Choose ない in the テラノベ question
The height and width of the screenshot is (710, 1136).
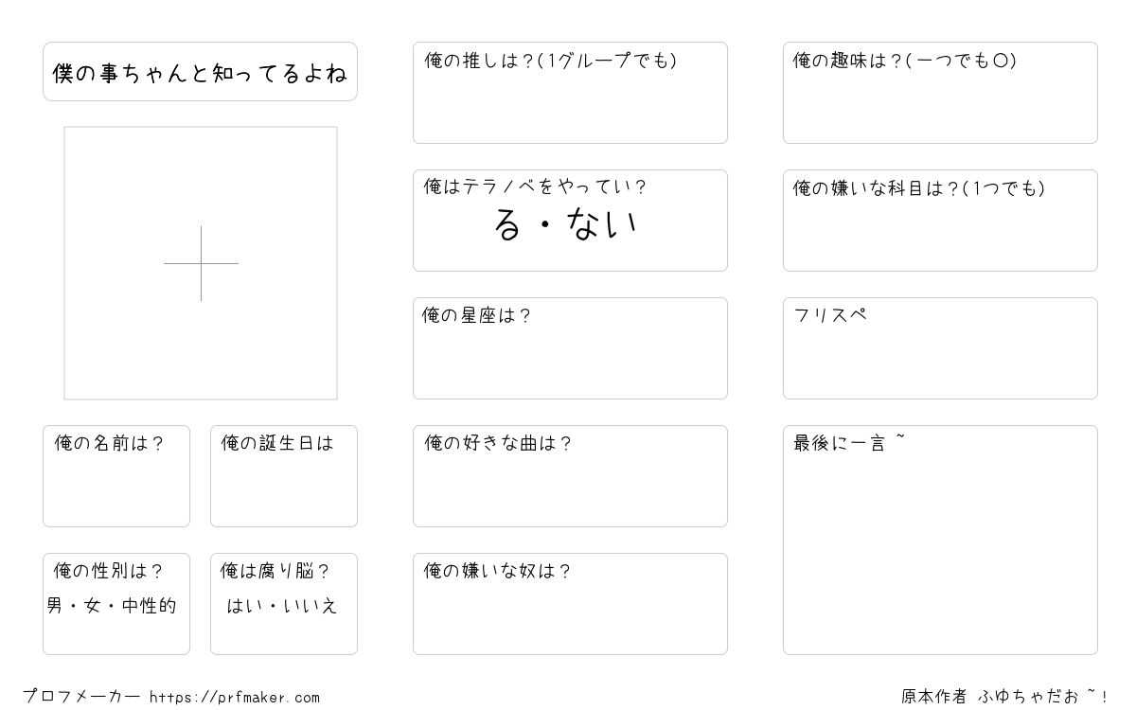click(x=603, y=224)
